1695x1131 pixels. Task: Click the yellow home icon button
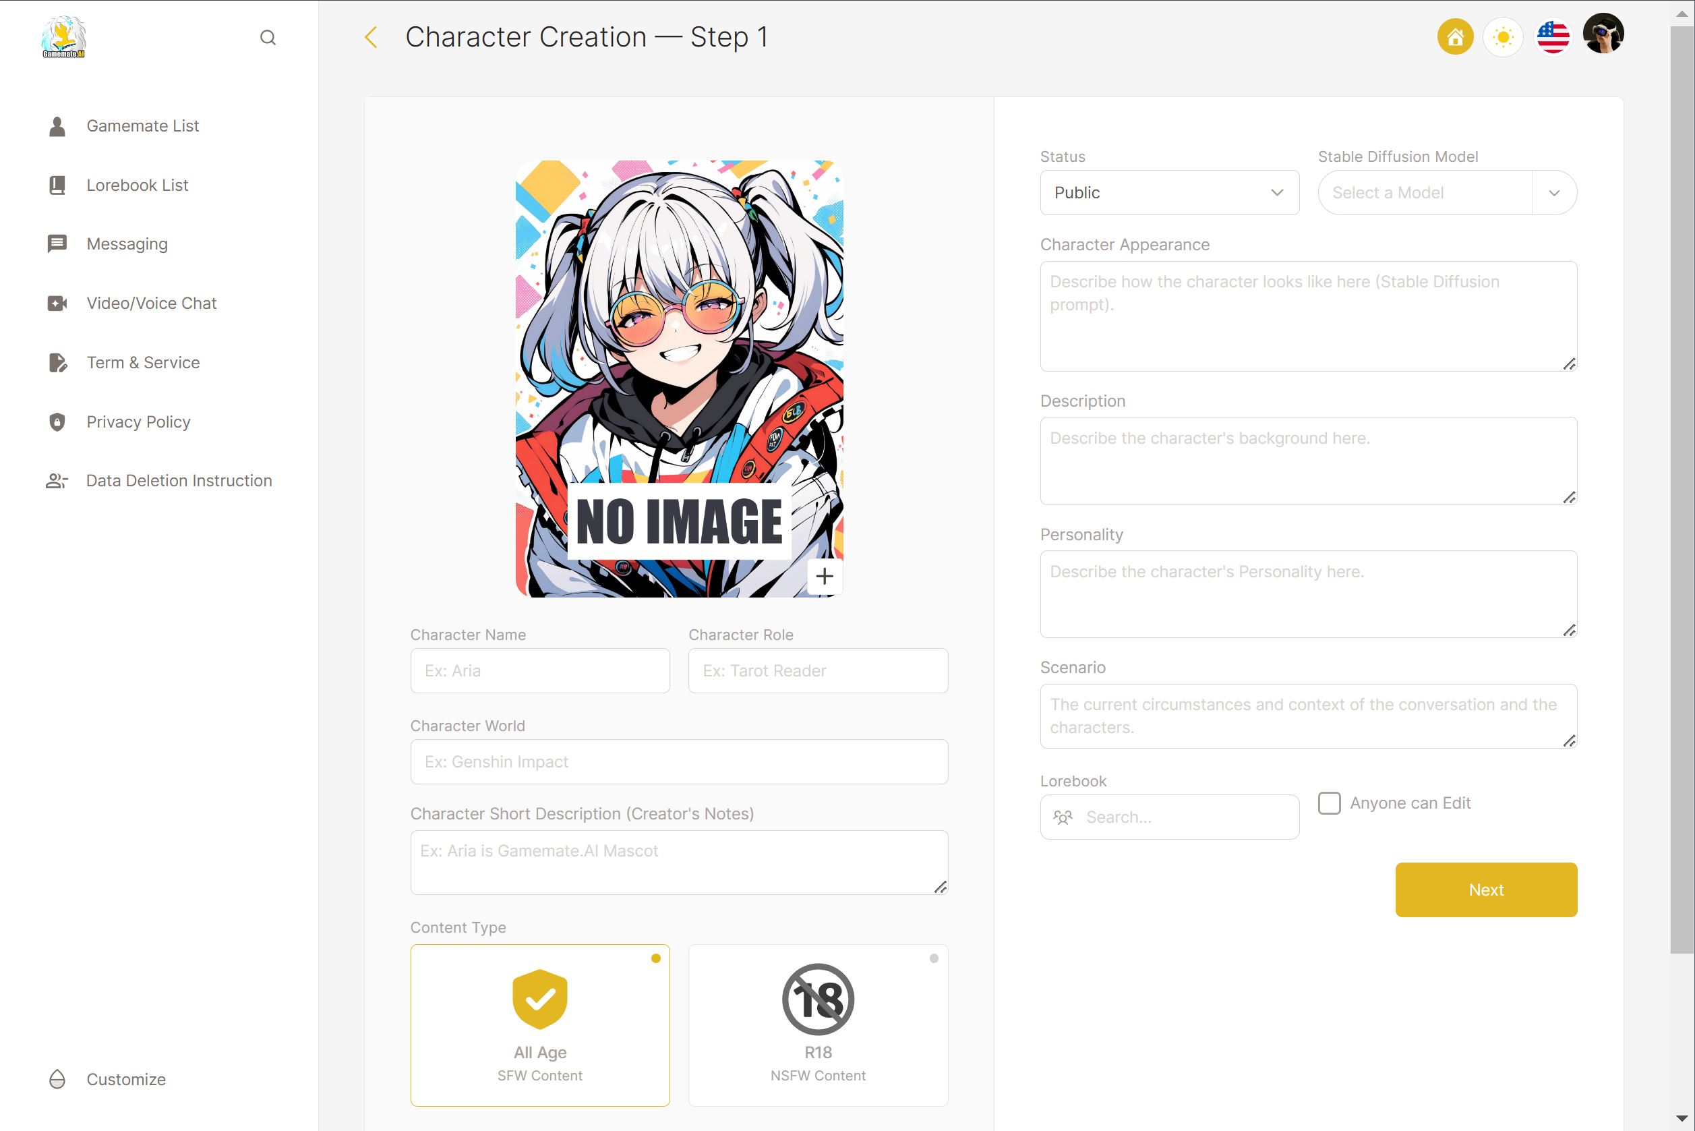click(x=1455, y=37)
